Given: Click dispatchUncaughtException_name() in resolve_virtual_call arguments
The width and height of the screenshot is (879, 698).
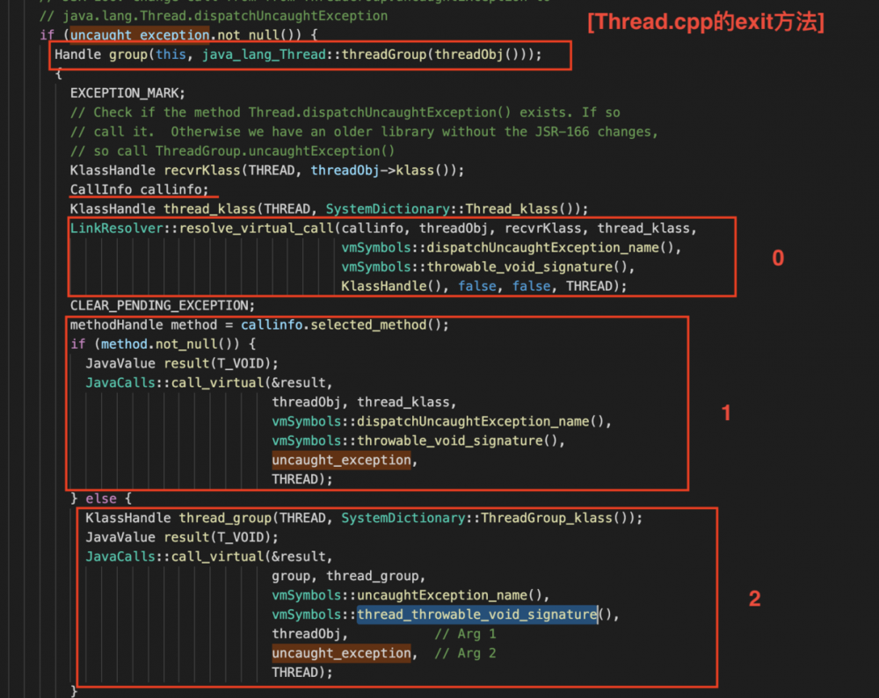Looking at the screenshot, I should 550,247.
